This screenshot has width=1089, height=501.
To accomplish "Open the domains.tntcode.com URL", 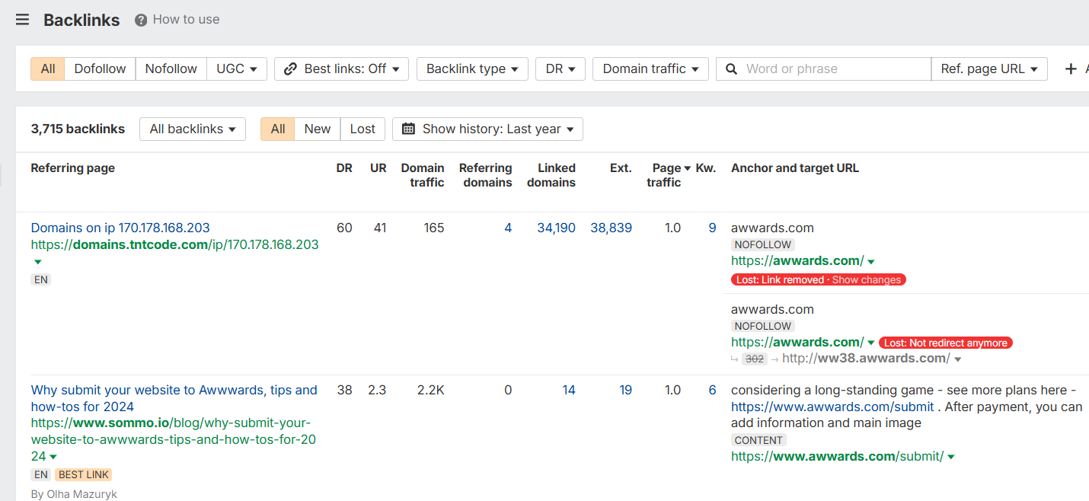I will (174, 244).
